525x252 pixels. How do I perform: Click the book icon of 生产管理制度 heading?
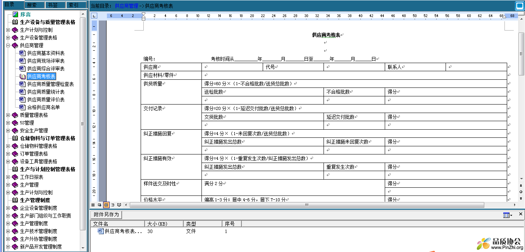click(x=15, y=200)
